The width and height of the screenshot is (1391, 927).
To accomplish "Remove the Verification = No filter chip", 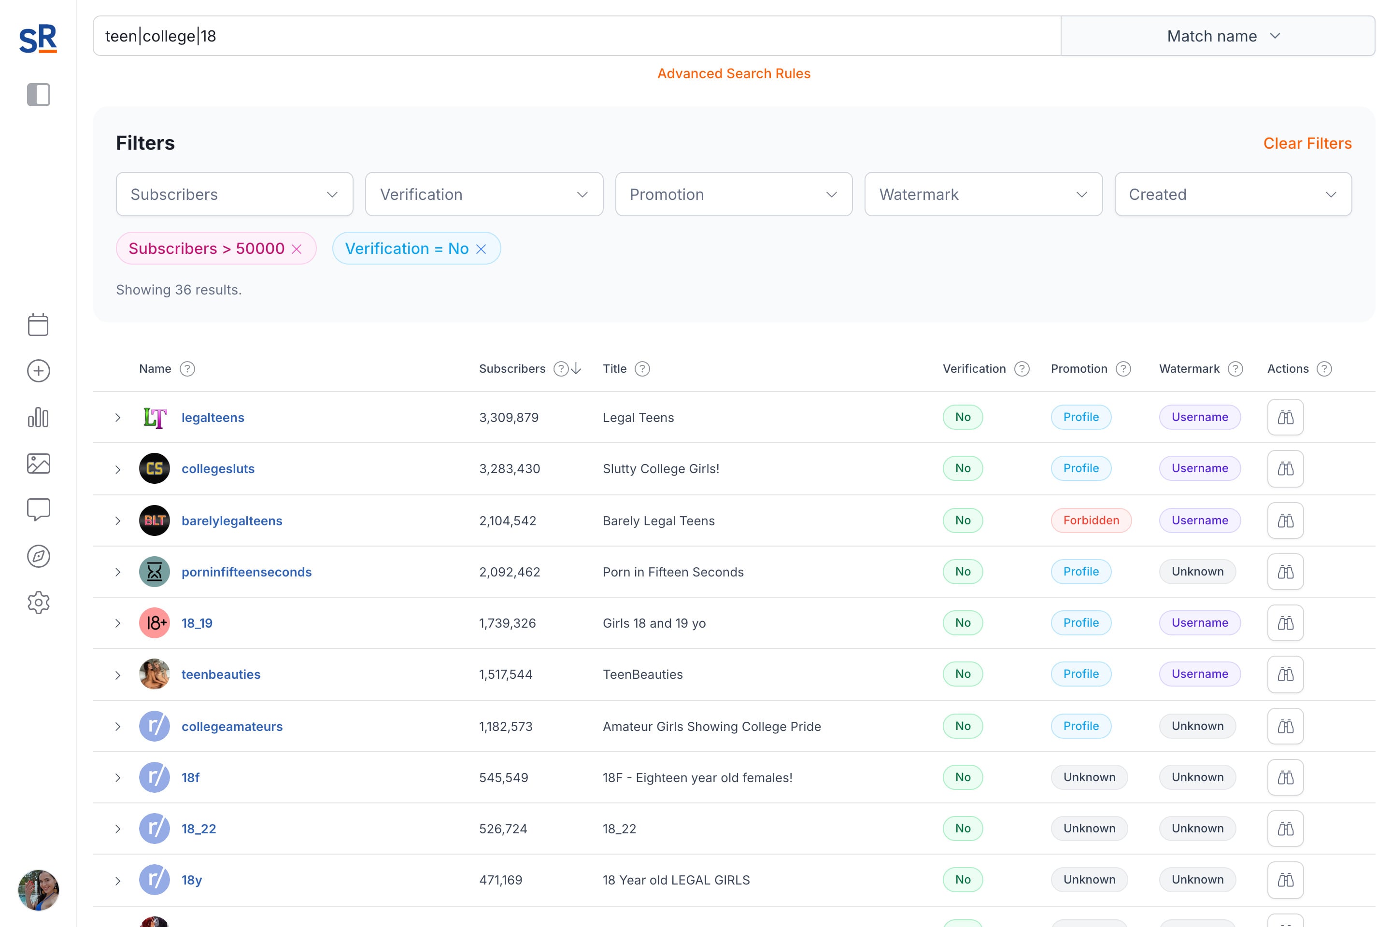I will (482, 249).
